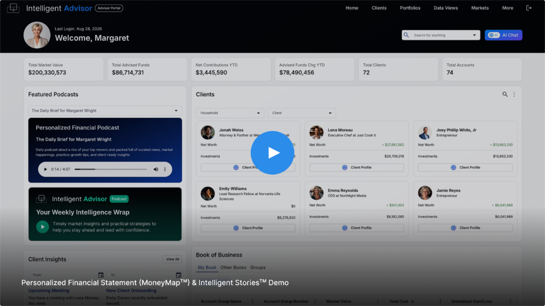Sort by Total Cost arrow
545x306 pixels.
click(x=412, y=301)
